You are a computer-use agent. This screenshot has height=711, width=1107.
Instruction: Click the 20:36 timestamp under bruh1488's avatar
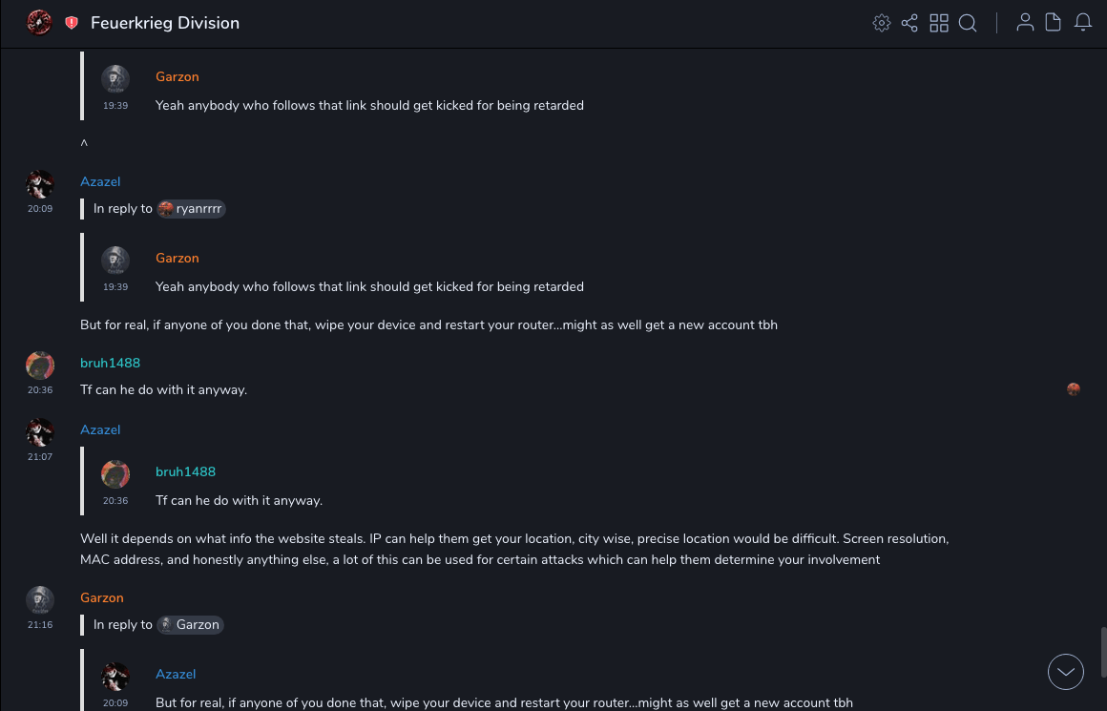[x=40, y=390]
